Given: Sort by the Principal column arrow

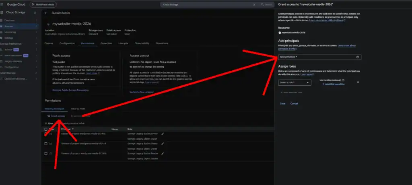Looking at the screenshot, I should (x=73, y=129).
